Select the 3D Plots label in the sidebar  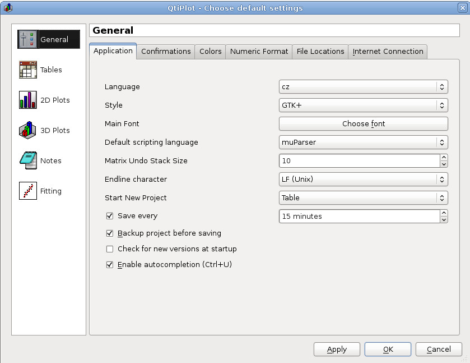[x=55, y=131]
